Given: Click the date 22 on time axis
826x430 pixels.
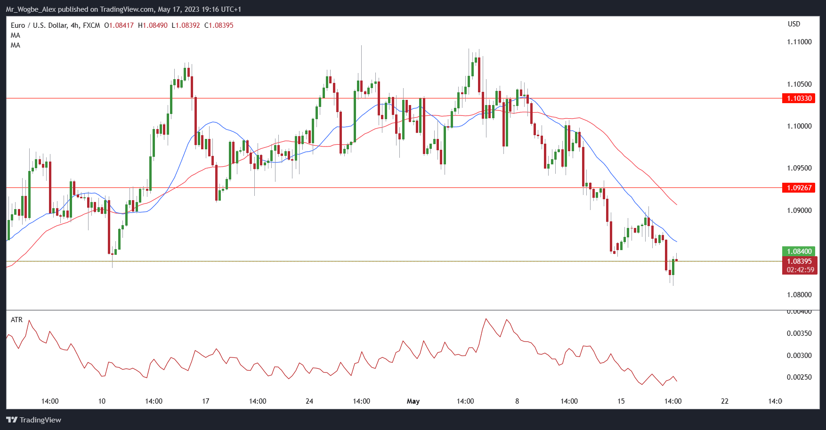Looking at the screenshot, I should [x=725, y=401].
